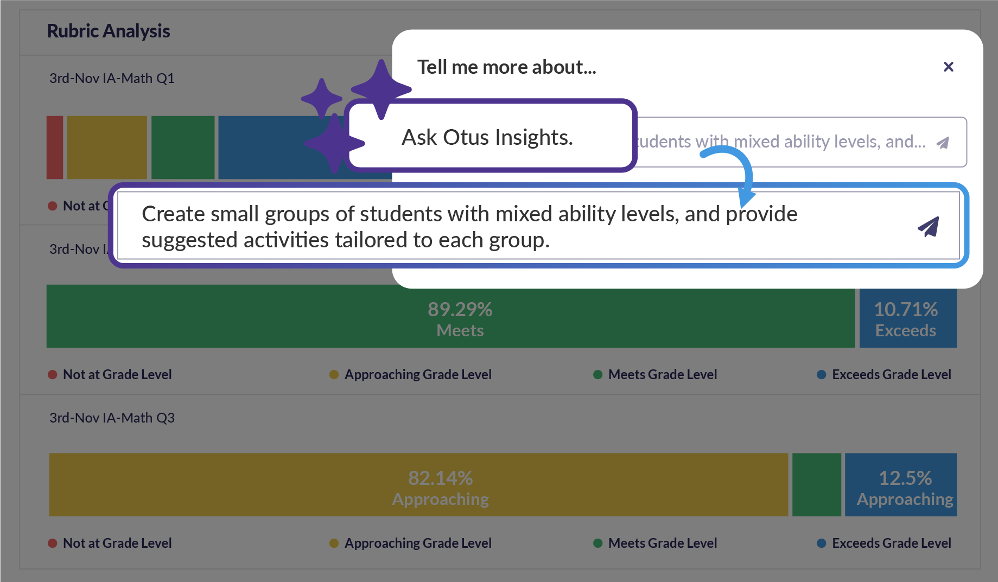Toggle Approaching Grade Level legend in Q2
Viewport: 998px width, 582px height.
pyautogui.click(x=417, y=374)
